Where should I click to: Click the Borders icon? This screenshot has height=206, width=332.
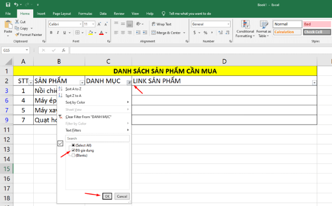tap(77, 33)
